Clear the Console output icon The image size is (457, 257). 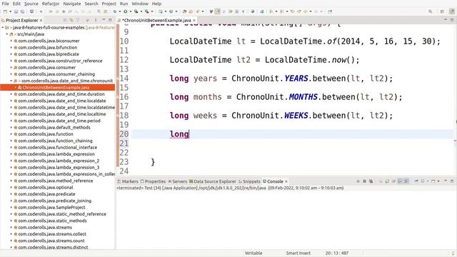pyautogui.click(x=381, y=181)
